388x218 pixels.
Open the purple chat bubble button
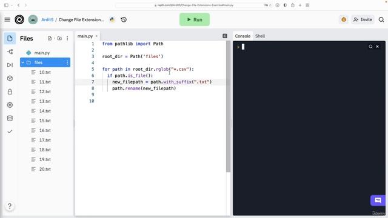click(x=378, y=200)
